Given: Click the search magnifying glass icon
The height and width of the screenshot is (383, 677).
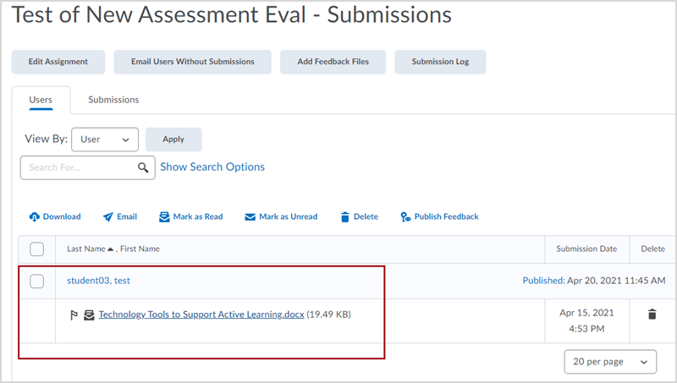Looking at the screenshot, I should (x=143, y=167).
